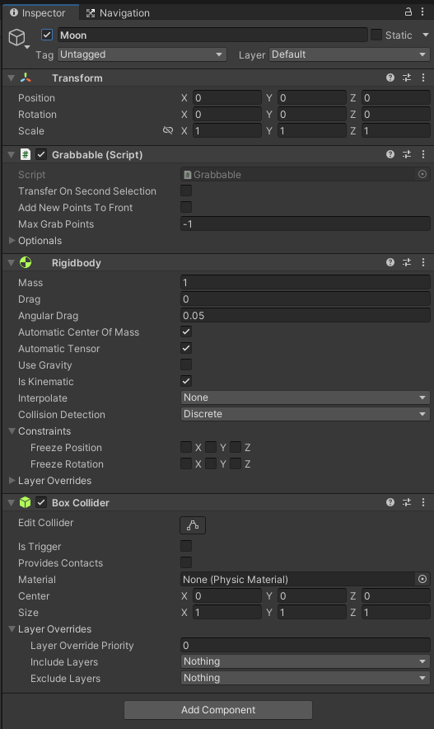Disable the Box Collider component checkbox
Screen dimensions: 434x729
41,502
